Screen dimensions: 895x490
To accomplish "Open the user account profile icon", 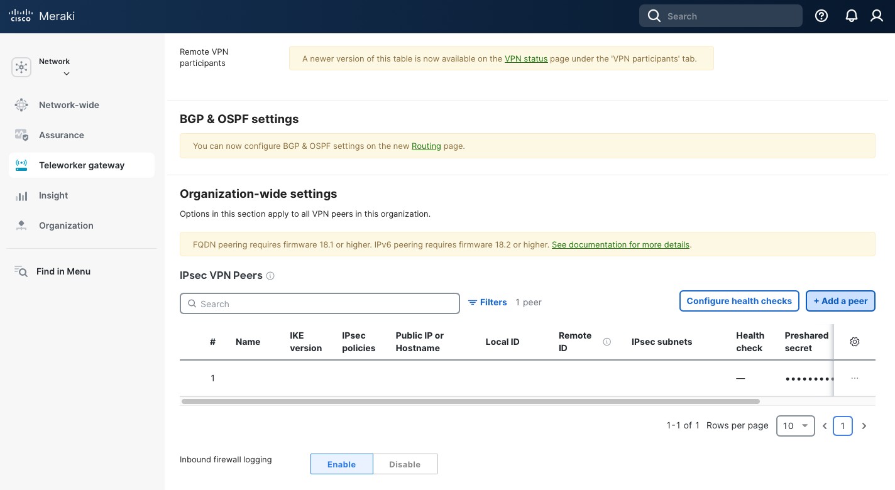I will 876,16.
